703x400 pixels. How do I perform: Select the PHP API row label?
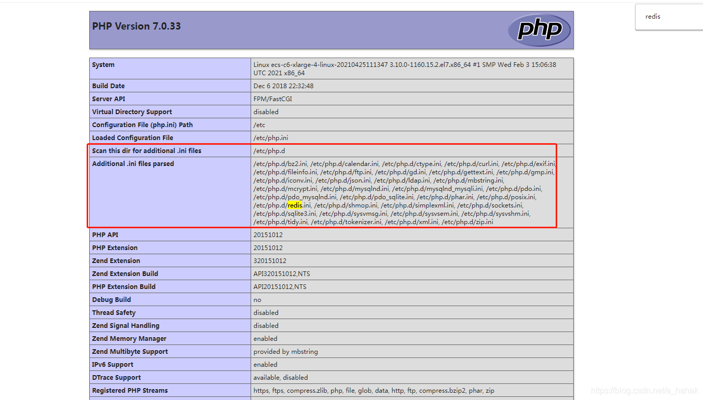pyautogui.click(x=105, y=235)
